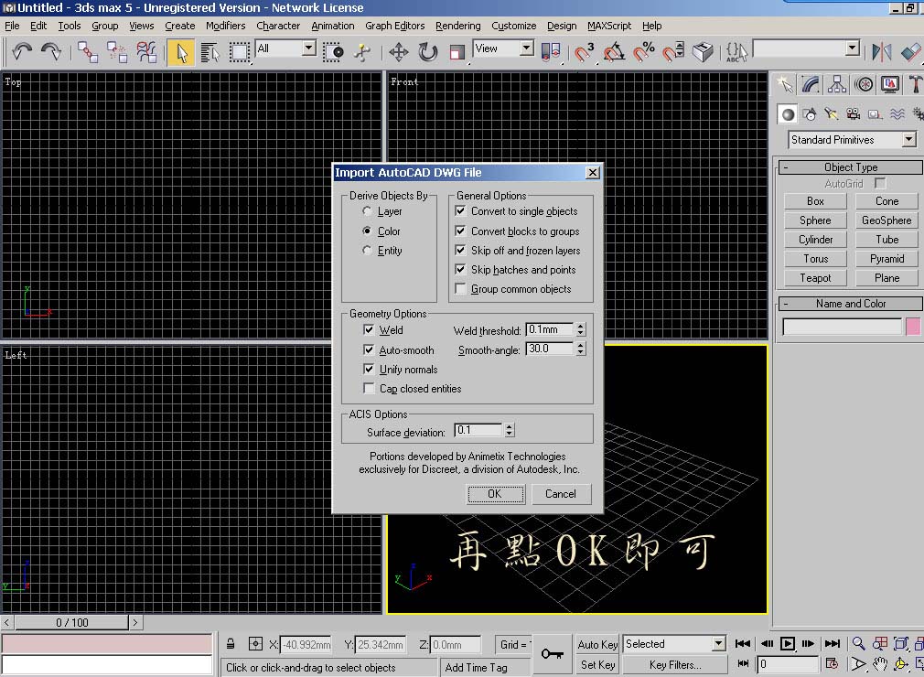The height and width of the screenshot is (677, 924).
Task: Select the Pan hand viewport control
Action: tap(880, 664)
